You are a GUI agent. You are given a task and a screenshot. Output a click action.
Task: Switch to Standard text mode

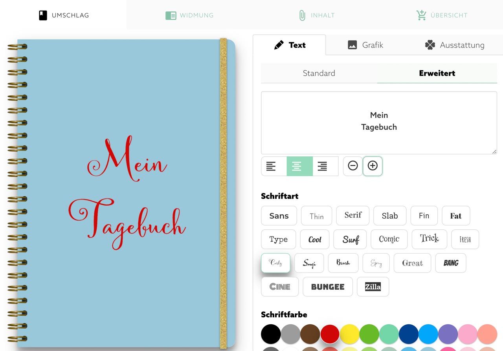(319, 73)
